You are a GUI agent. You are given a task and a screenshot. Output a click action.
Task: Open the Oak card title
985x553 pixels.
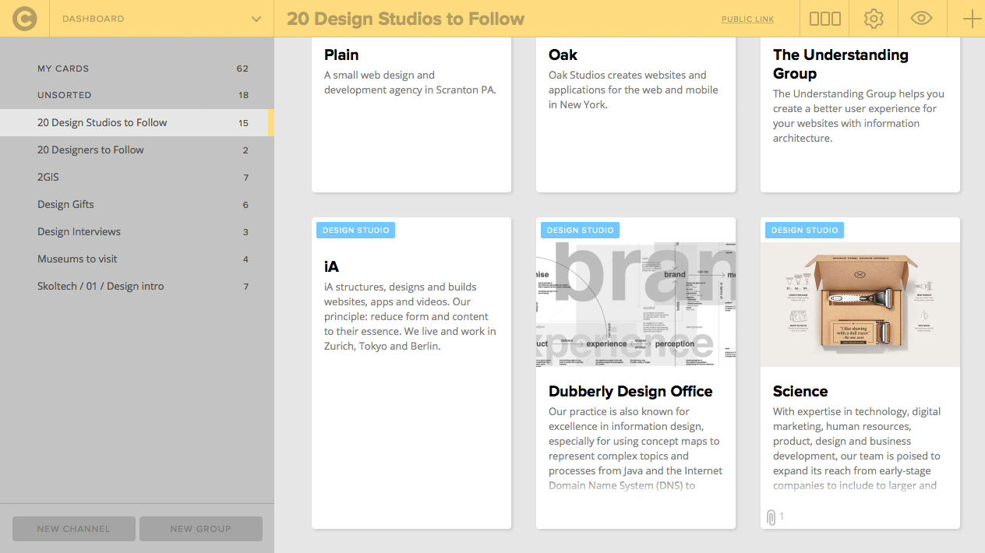[x=563, y=55]
